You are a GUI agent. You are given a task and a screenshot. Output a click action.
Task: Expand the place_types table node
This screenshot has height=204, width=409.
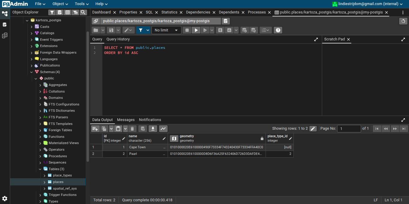coord(45,176)
